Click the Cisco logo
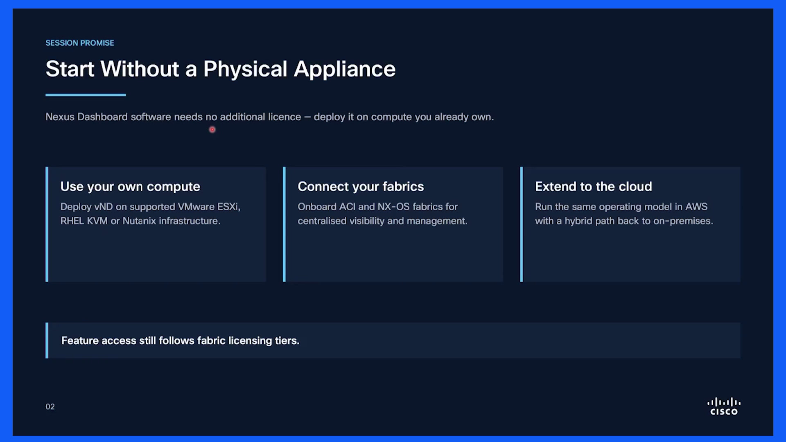This screenshot has height=442, width=786. [x=724, y=406]
